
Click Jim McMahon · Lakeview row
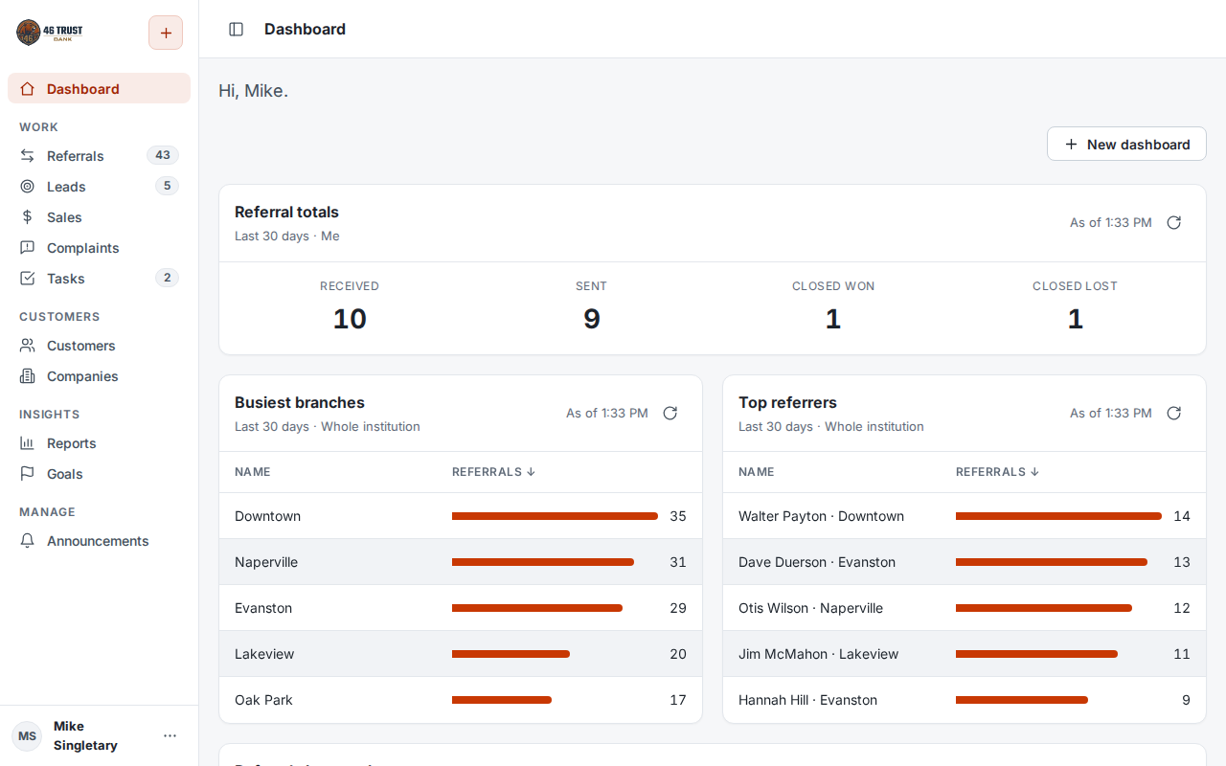965,654
